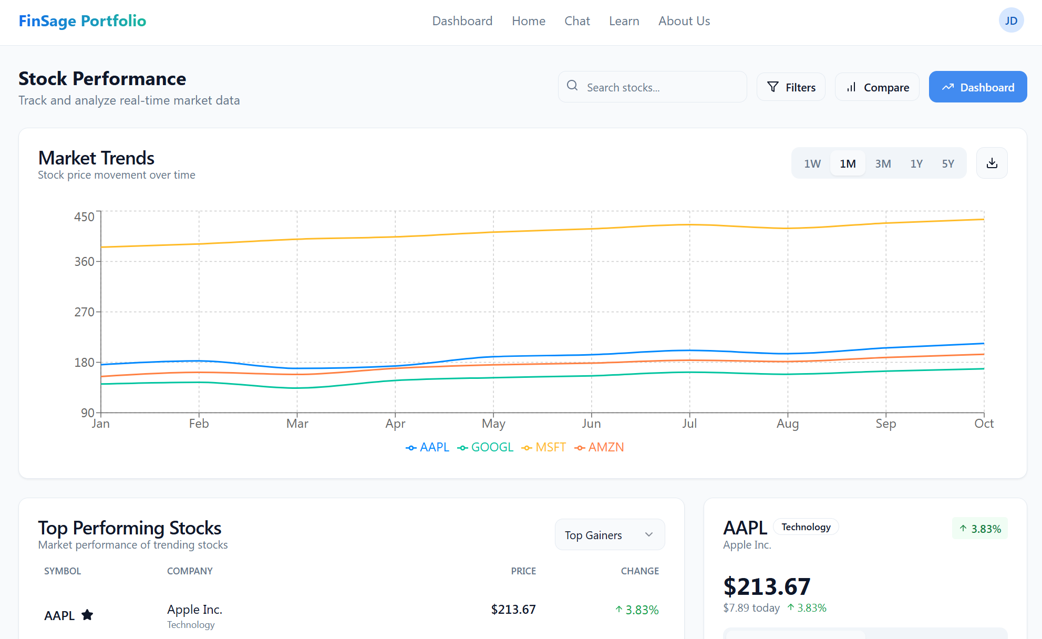Viewport: 1042px width, 639px height.
Task: Toggle the MSFT series in the legend
Action: point(544,448)
